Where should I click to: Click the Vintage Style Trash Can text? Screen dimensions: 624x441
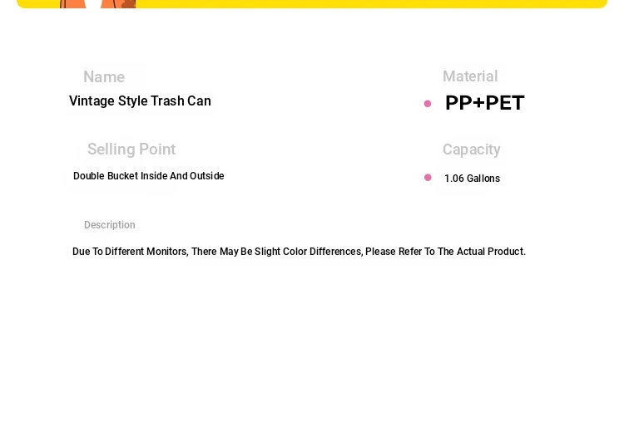140,101
